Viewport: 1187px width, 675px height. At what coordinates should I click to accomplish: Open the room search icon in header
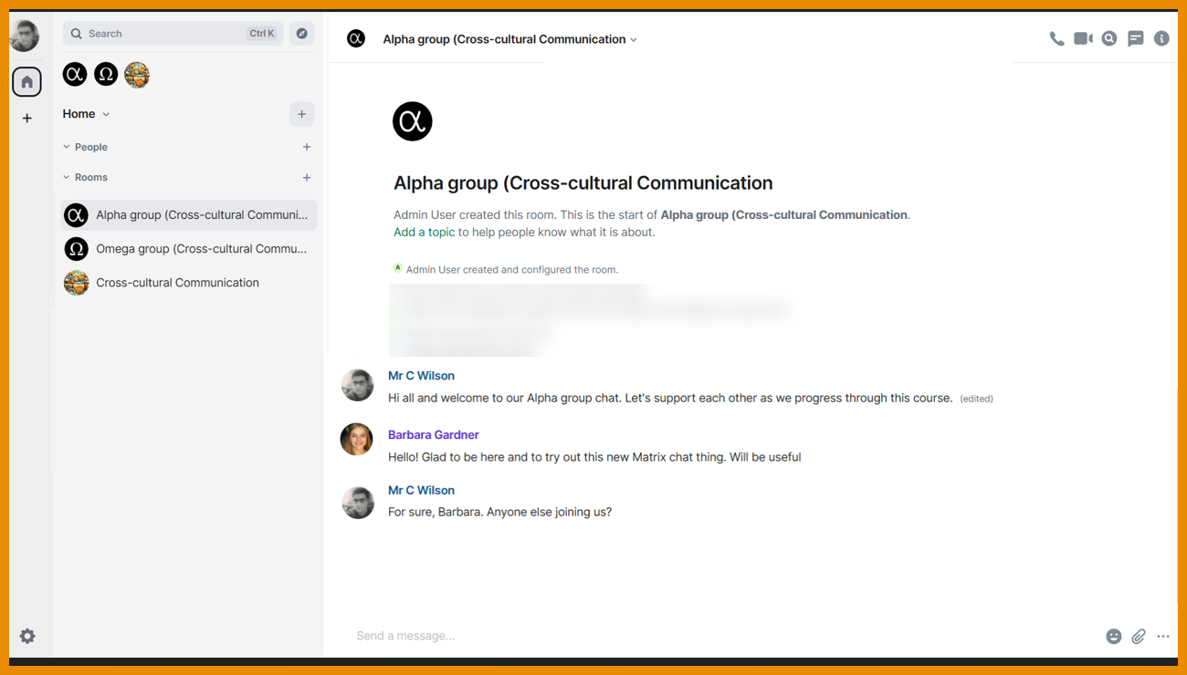1109,39
